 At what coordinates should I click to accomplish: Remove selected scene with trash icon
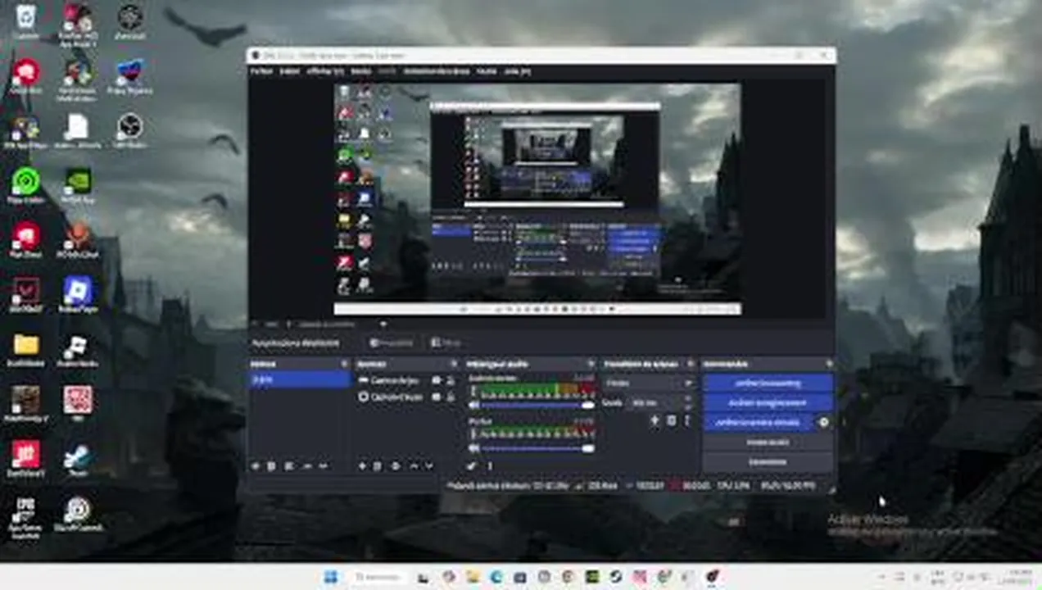pyautogui.click(x=271, y=466)
